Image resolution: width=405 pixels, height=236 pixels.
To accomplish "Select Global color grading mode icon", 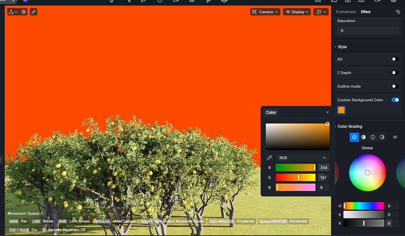I will tap(354, 137).
